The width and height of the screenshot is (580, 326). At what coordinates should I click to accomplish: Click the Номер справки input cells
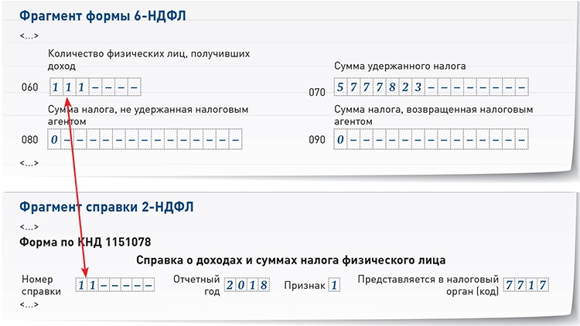click(x=114, y=284)
